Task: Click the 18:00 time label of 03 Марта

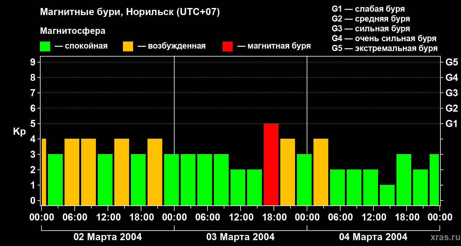Action: pyautogui.click(x=274, y=217)
